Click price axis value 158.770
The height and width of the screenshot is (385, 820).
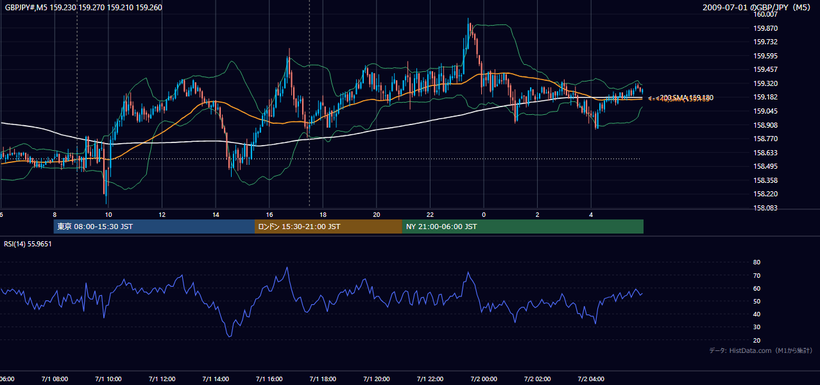765,139
